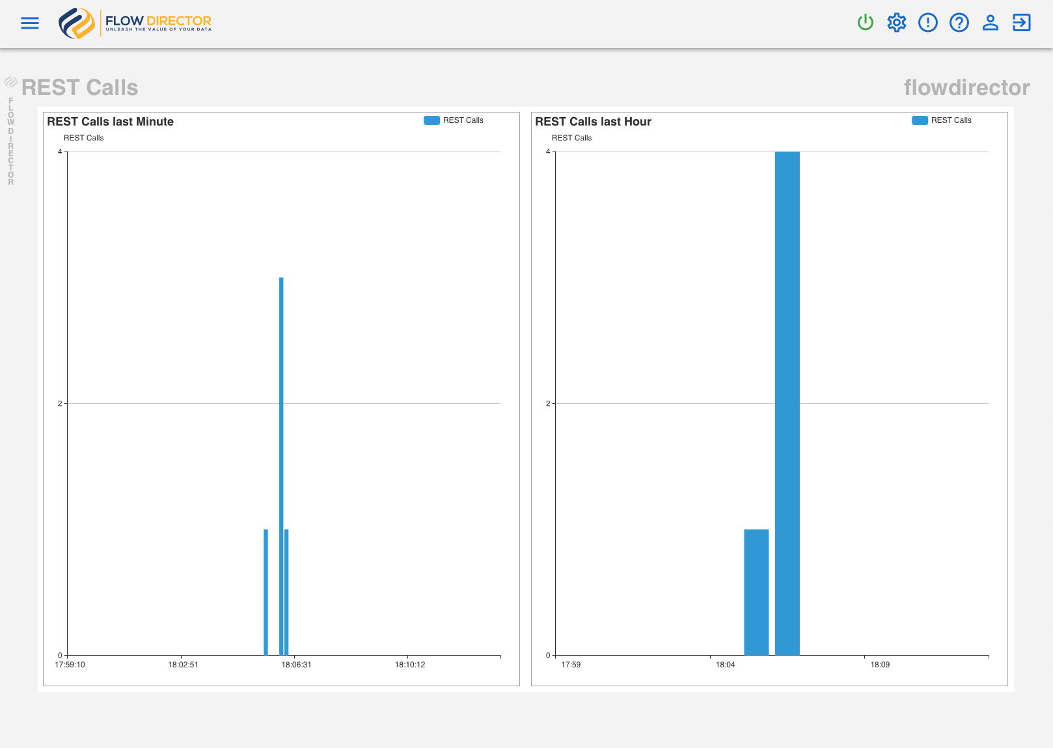Click the REST Calls last Hour title

coord(593,122)
